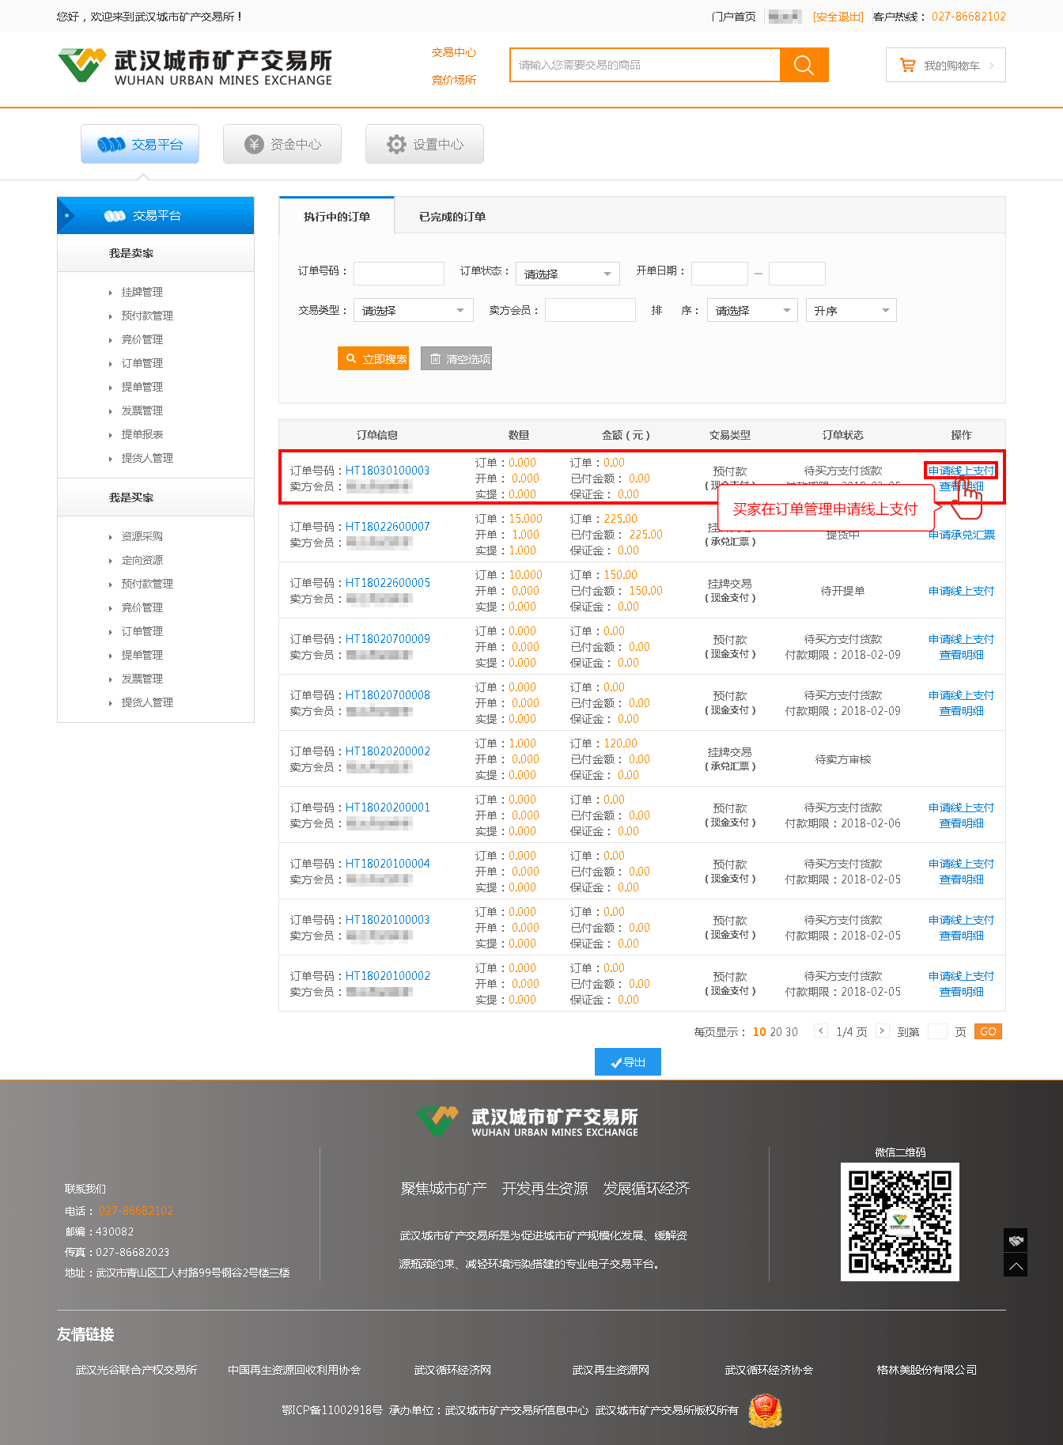The height and width of the screenshot is (1445, 1063).
Task: Open the shopping cart (我的购物车)
Action: coord(945,66)
